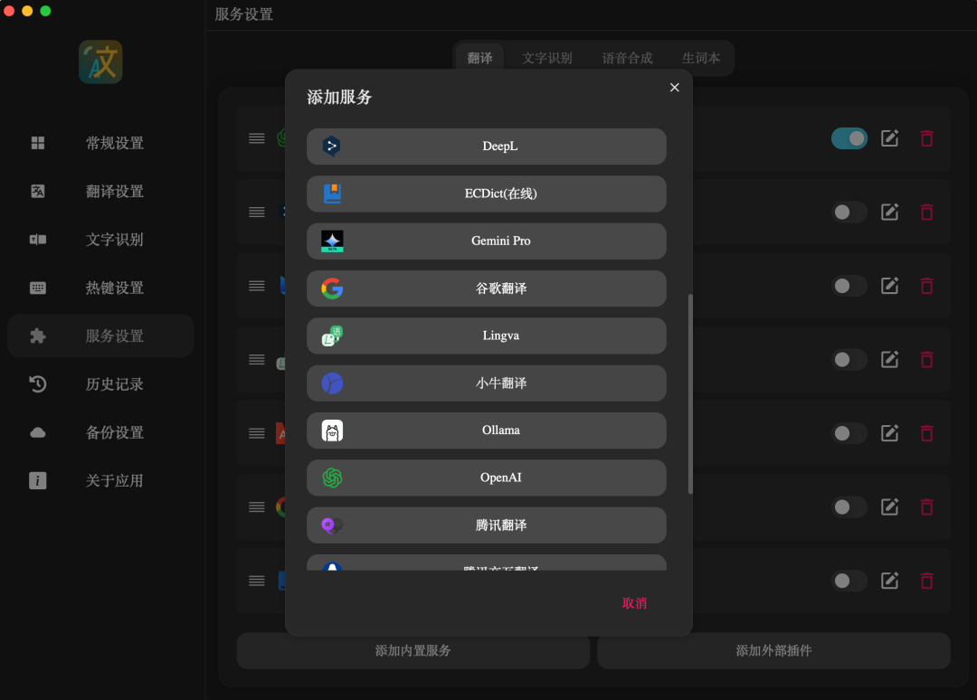Delete the last service with its trash icon
The image size is (977, 700).
point(926,581)
